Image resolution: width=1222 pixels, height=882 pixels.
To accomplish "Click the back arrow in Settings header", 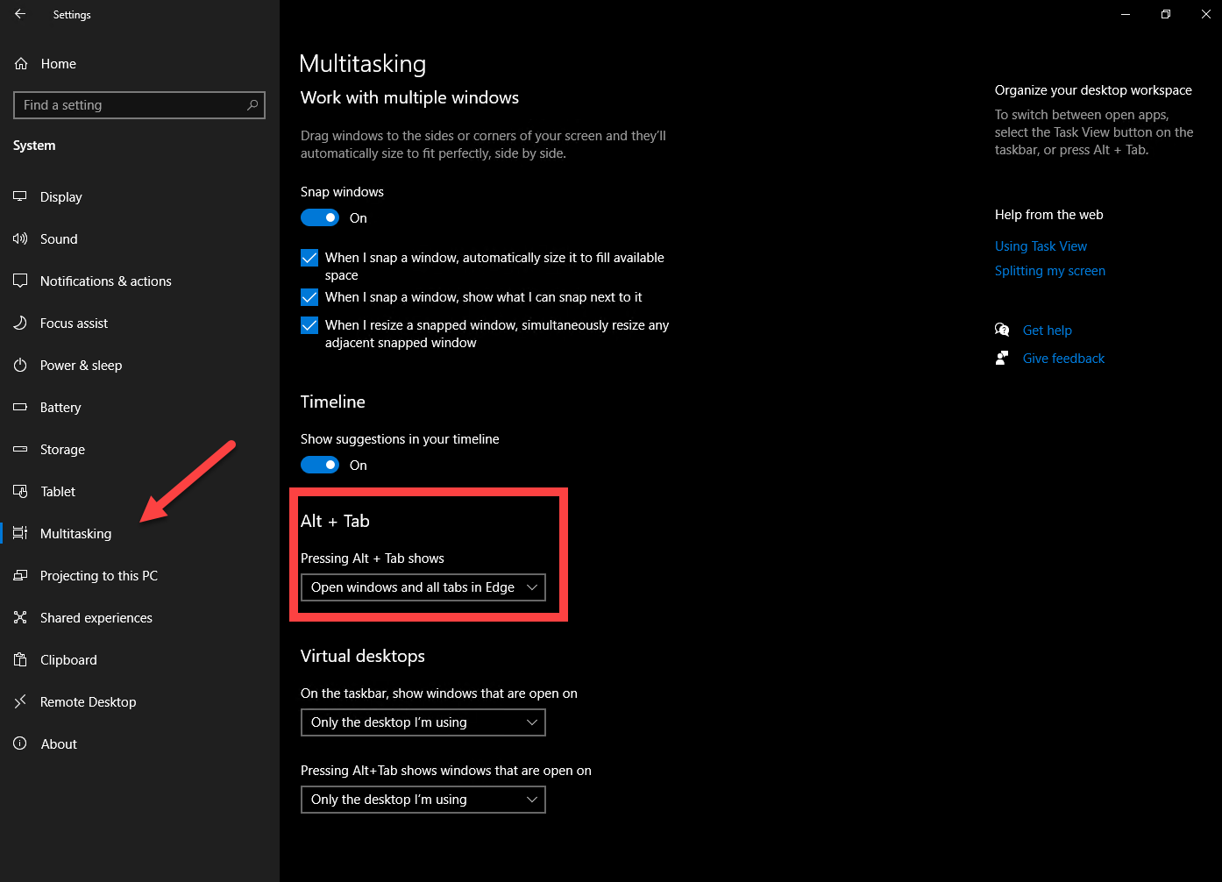I will pos(20,14).
